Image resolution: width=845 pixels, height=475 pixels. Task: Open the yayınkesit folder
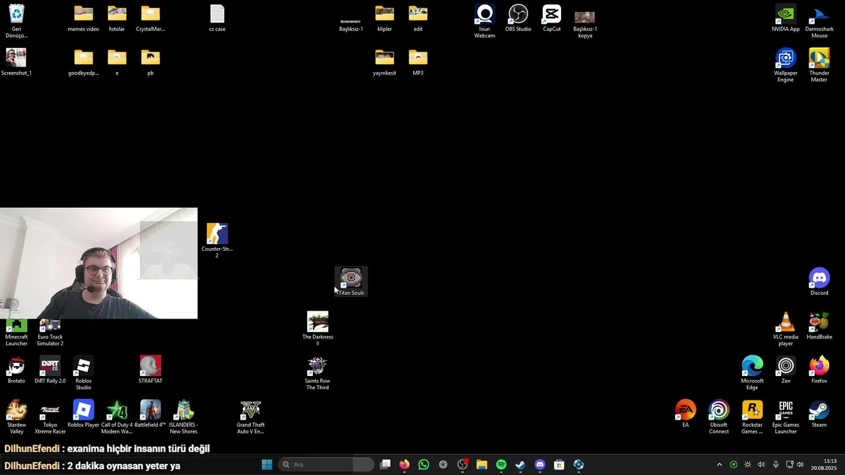[x=385, y=62]
